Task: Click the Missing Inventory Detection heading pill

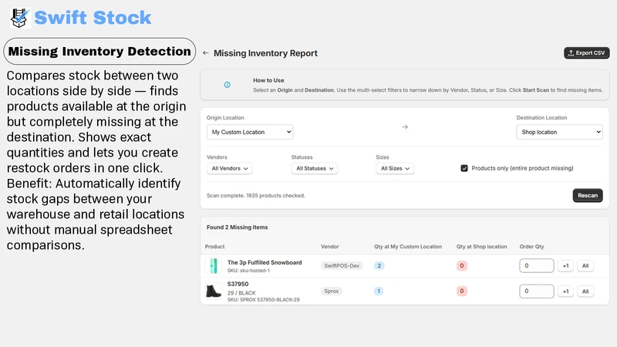Action: pyautogui.click(x=99, y=51)
